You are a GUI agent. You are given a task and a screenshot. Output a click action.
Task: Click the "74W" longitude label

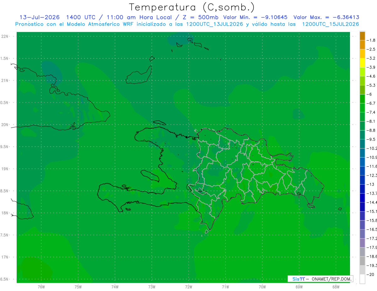(x=115, y=287)
